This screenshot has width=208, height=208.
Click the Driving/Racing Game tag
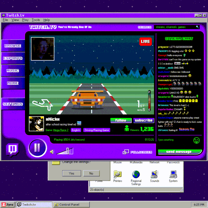pos(97,130)
